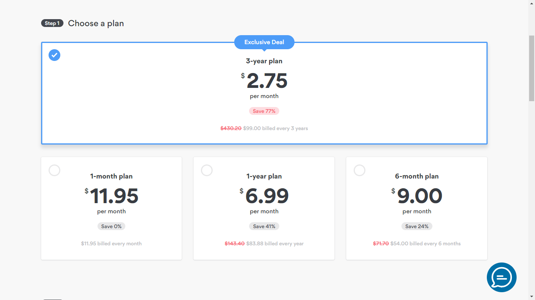Click the $9.00 price on 6-month plan
The width and height of the screenshot is (535, 300).
pyautogui.click(x=419, y=196)
